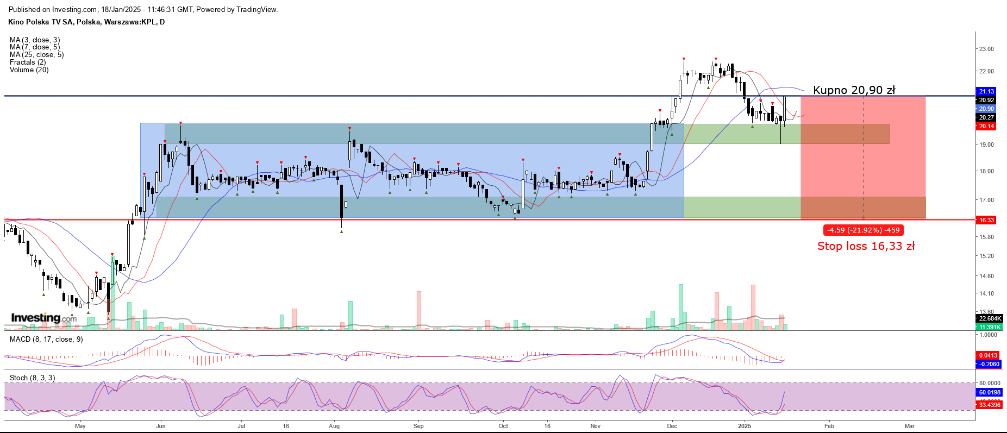Click the 80.0000 Stoch scale label
Viewport: 1007px width, 433px height.
[x=990, y=383]
